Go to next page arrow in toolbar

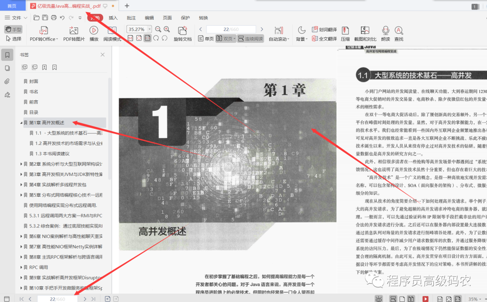(x=262, y=29)
